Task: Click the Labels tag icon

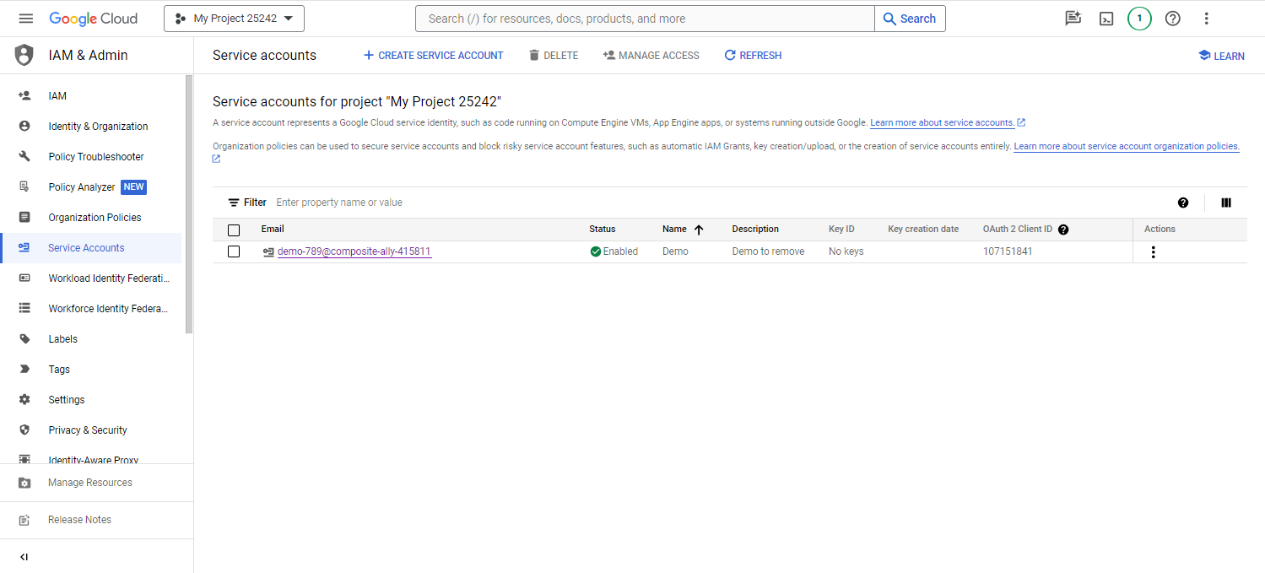Action: (x=24, y=339)
